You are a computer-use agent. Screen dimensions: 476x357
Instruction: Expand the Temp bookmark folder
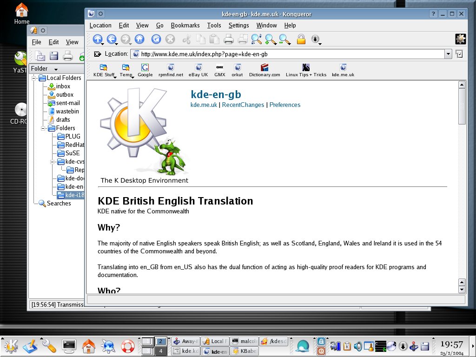(x=126, y=71)
